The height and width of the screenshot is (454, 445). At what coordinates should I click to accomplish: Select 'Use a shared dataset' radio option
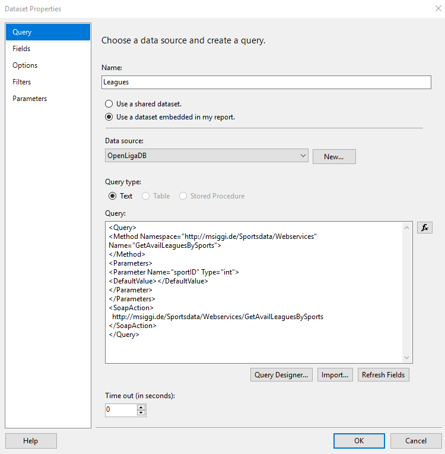tap(109, 104)
